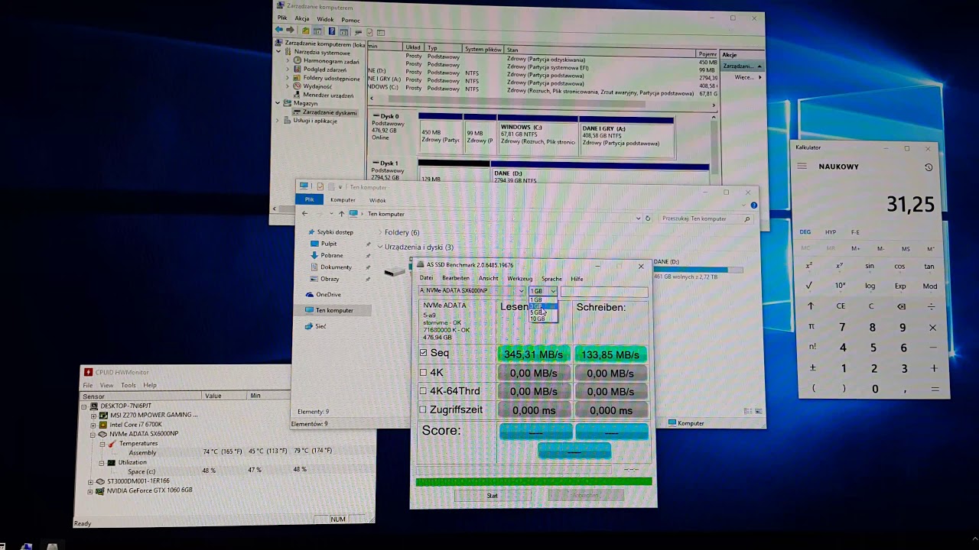This screenshot has height=550, width=979.
Task: Click the pi key in calculator
Action: 811,327
